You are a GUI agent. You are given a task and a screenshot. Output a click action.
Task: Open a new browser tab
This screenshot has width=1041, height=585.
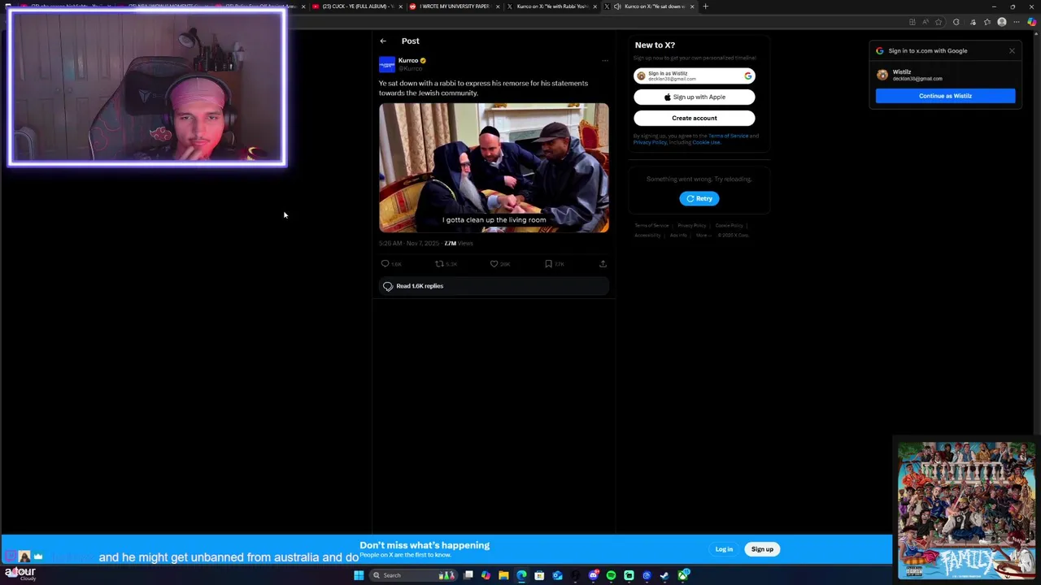click(x=705, y=6)
